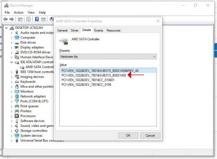Click the Processors chip icon

[17, 116]
